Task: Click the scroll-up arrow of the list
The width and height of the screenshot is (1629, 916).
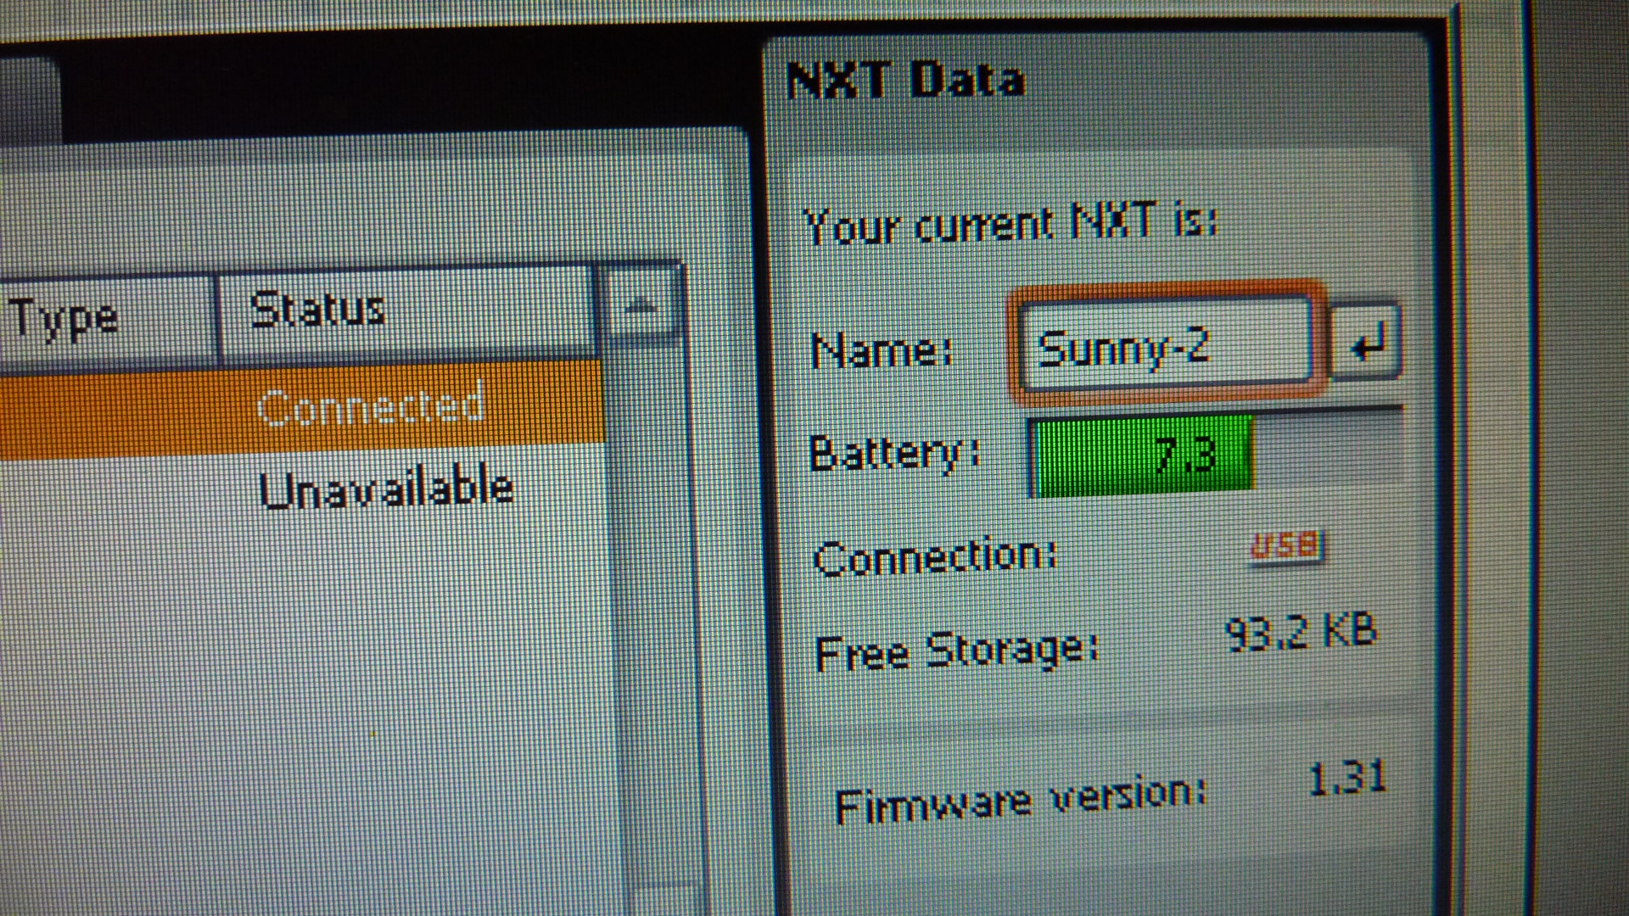Action: 641,307
